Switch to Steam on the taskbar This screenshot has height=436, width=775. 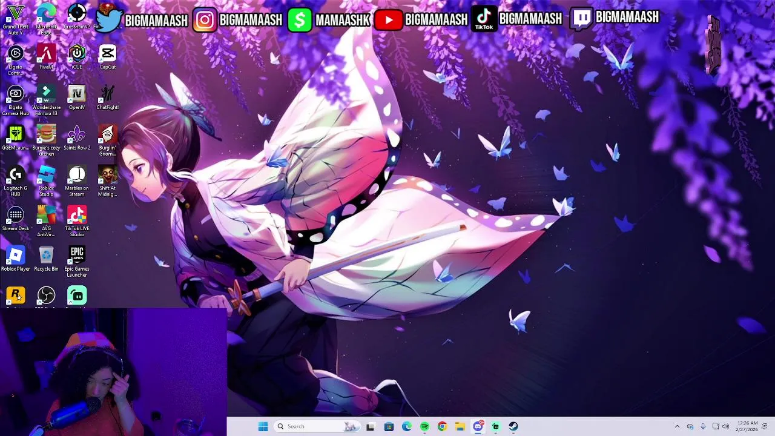point(513,426)
